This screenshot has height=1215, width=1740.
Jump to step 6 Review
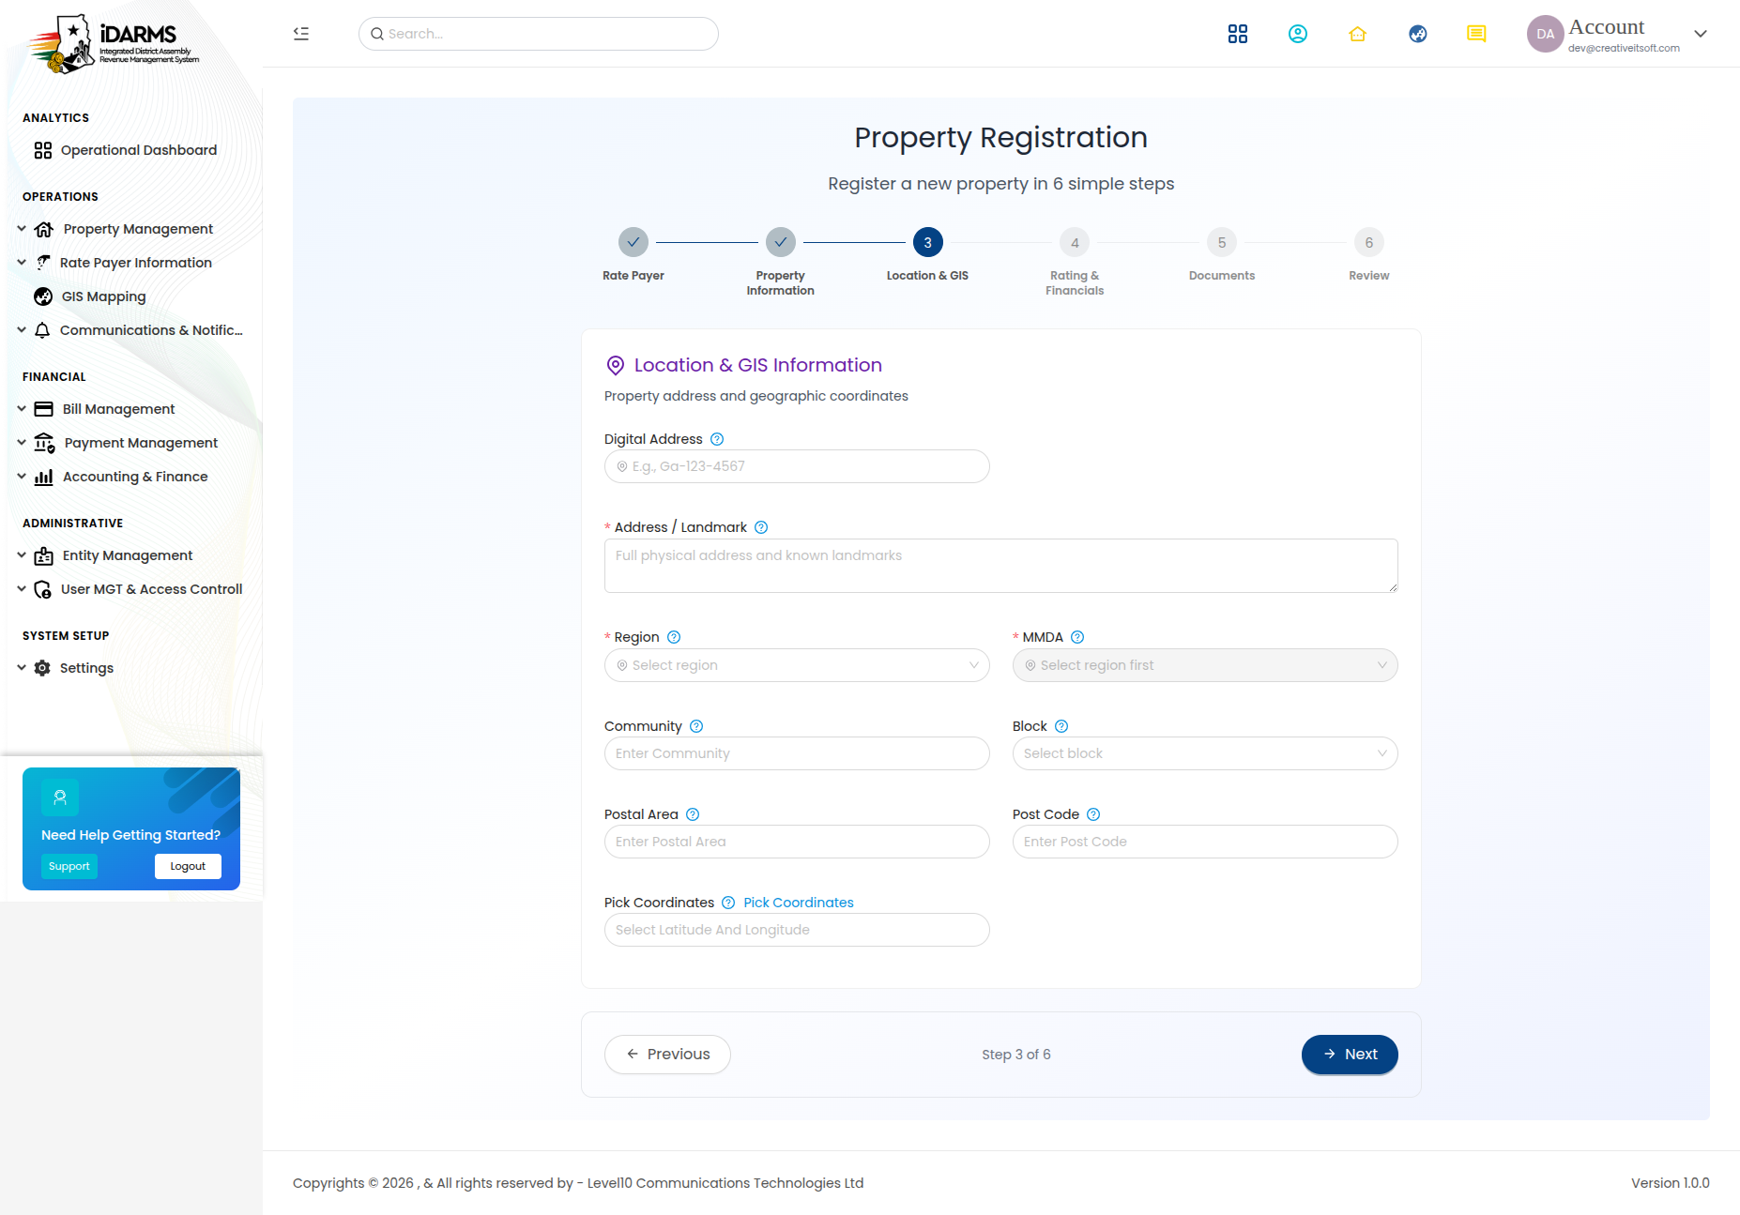[1369, 242]
